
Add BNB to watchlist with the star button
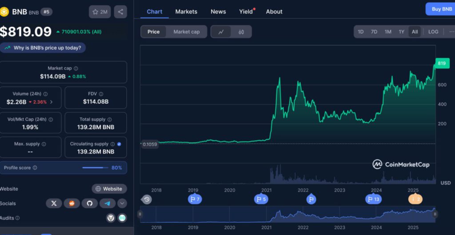click(x=100, y=12)
